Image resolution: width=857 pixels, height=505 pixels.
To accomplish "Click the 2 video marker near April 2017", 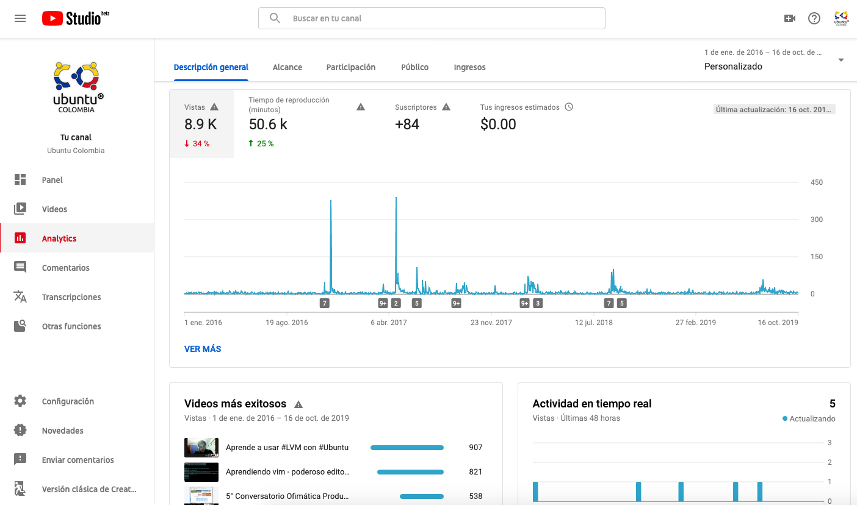I will click(396, 303).
